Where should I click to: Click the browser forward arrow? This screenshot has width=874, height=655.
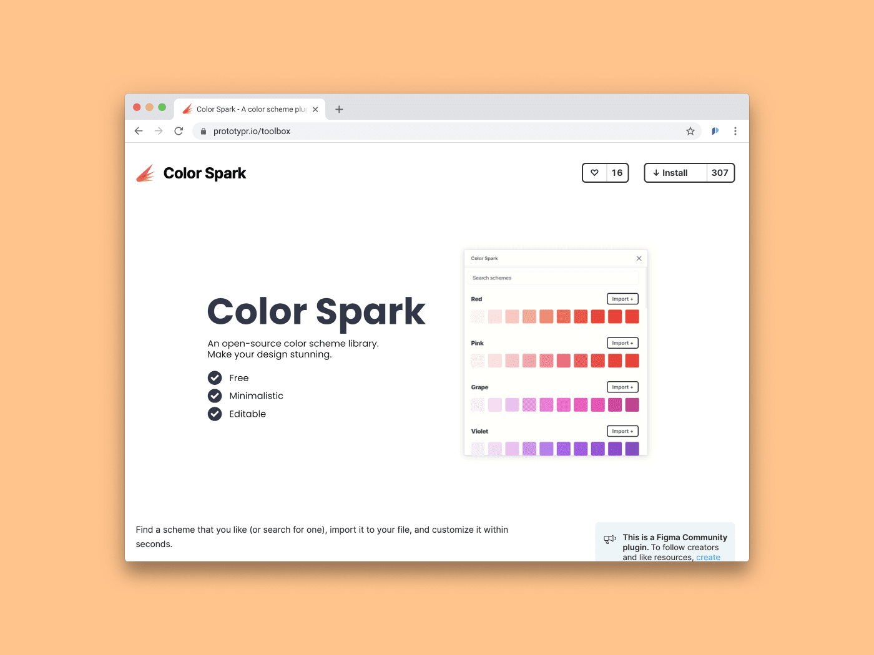[159, 131]
